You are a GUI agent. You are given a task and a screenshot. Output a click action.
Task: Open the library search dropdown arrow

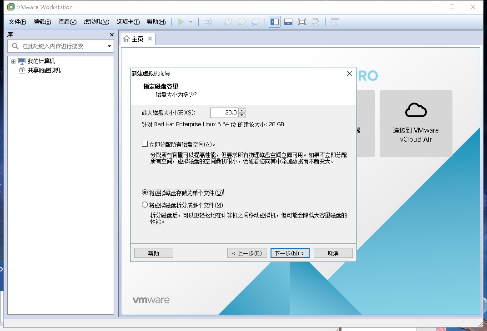109,46
